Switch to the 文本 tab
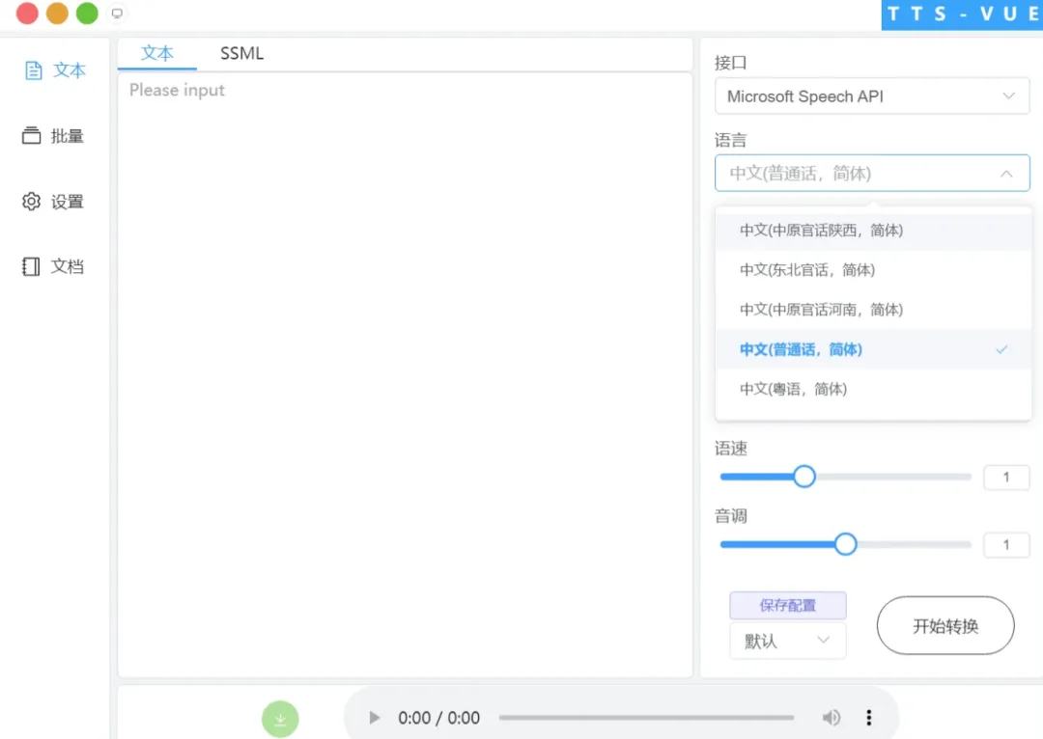 (x=157, y=53)
